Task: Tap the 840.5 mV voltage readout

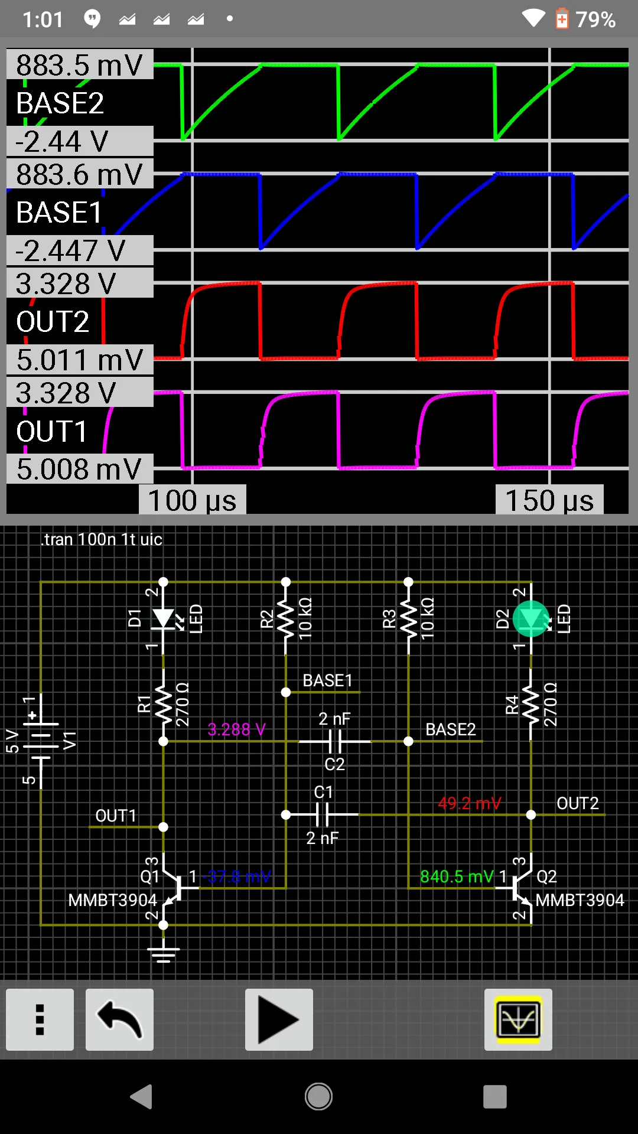Action: pyautogui.click(x=457, y=876)
